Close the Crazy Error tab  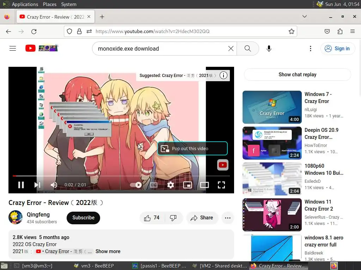pos(89,17)
